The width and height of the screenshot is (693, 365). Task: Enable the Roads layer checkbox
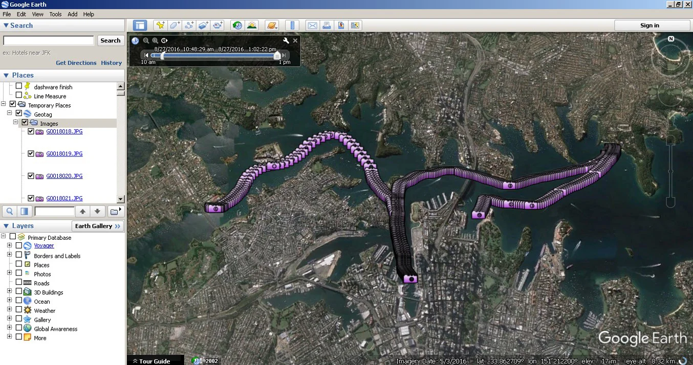(x=19, y=282)
